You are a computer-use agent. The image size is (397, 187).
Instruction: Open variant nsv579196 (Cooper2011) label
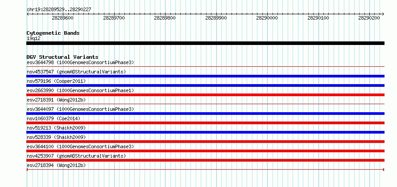point(56,81)
